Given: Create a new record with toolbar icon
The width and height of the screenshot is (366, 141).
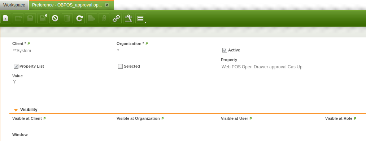Looking at the screenshot, I should 6,18.
